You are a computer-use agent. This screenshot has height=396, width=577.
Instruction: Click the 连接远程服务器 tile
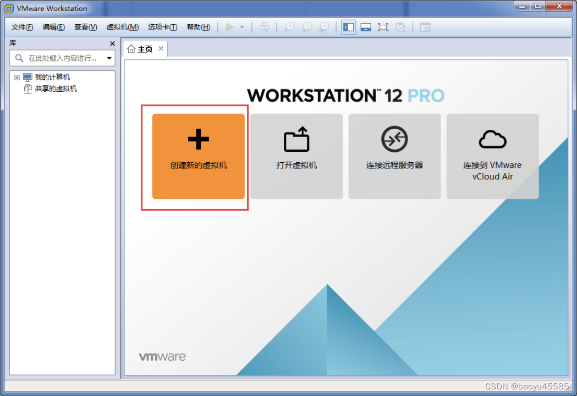click(x=394, y=156)
